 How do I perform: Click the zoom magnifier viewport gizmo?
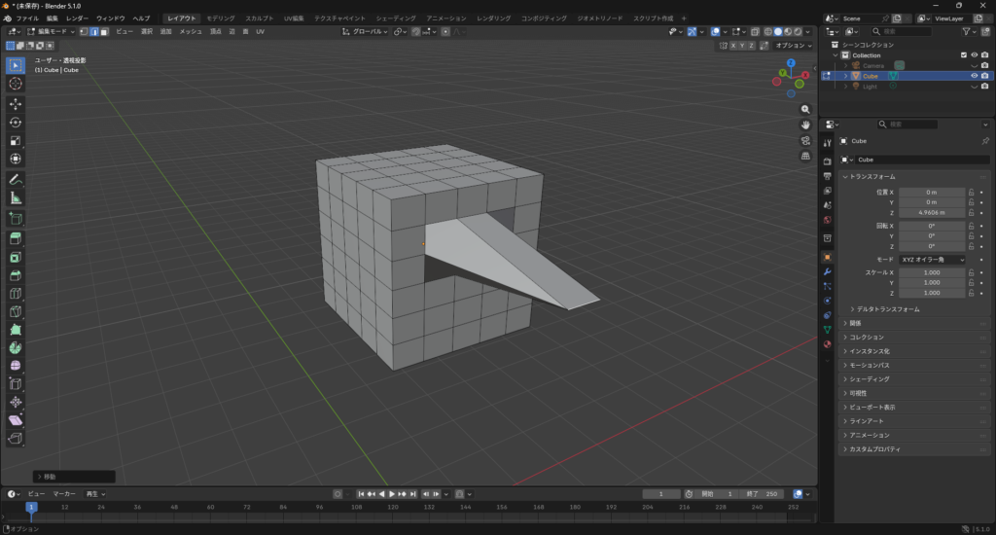click(x=805, y=110)
